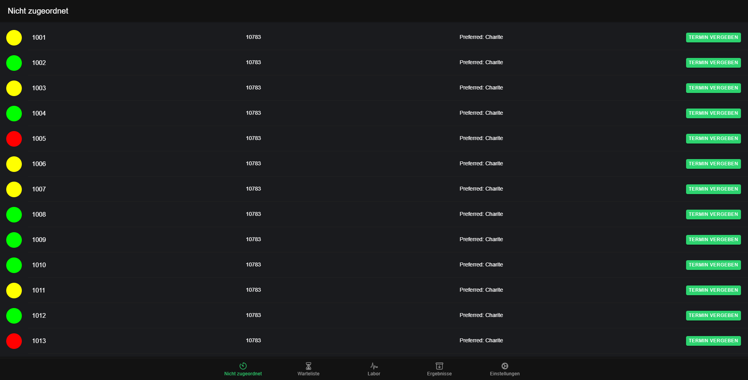
Task: Click Preferred: Charite in row 1011
Action: [481, 290]
